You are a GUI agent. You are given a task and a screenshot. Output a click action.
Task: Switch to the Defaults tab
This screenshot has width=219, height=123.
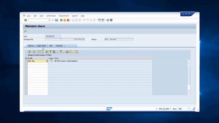(59, 46)
